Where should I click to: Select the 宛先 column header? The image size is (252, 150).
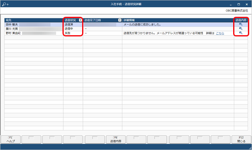34,20
